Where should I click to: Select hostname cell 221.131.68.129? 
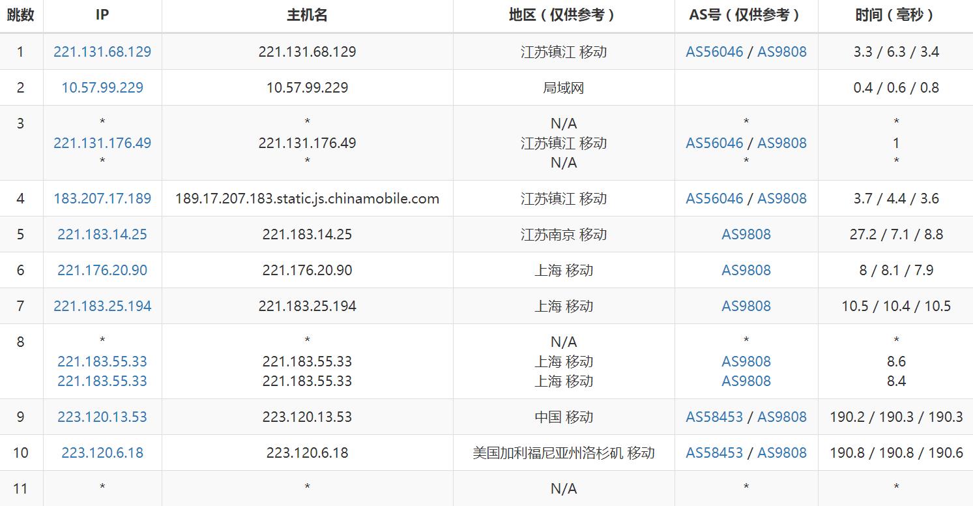pyautogui.click(x=307, y=52)
